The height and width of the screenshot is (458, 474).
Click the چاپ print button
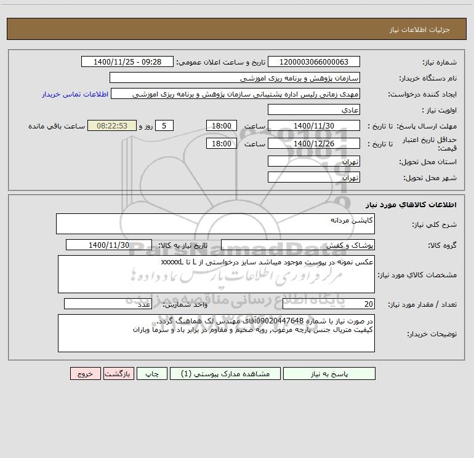[x=152, y=373]
